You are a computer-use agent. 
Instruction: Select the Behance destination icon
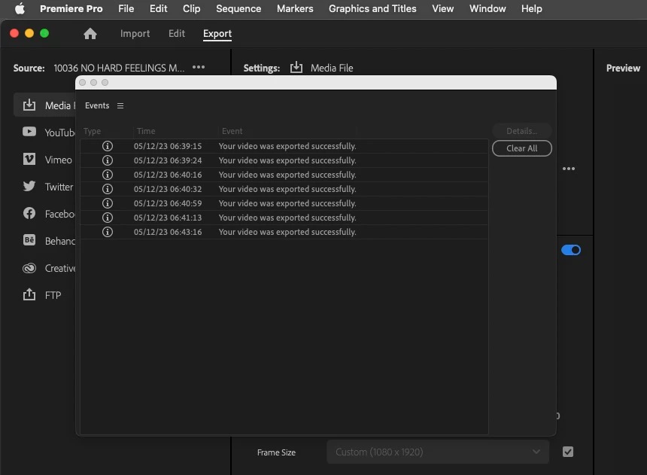tap(29, 240)
